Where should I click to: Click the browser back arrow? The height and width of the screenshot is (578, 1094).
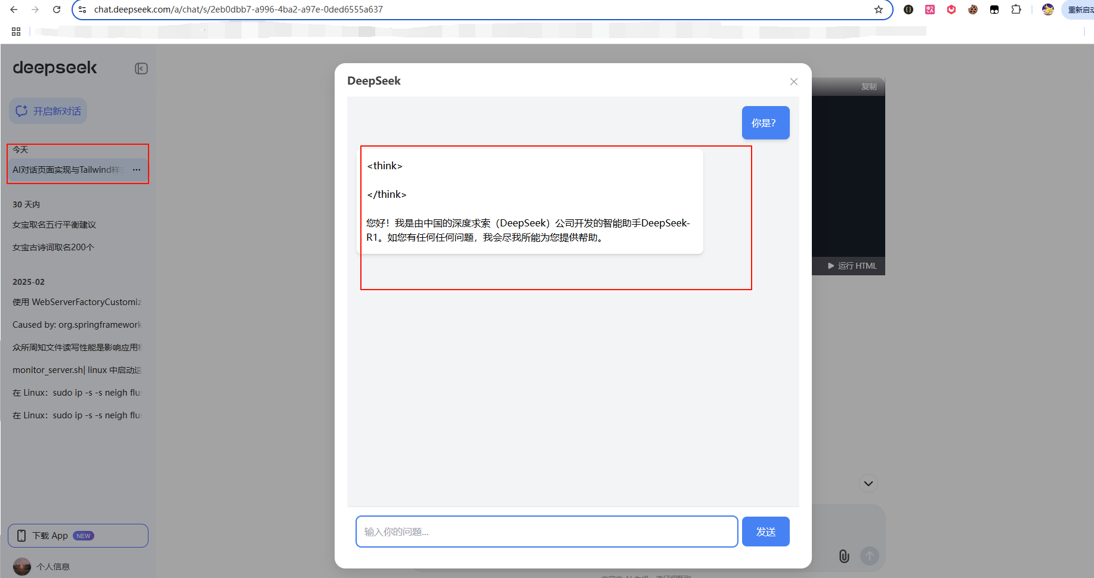point(14,10)
